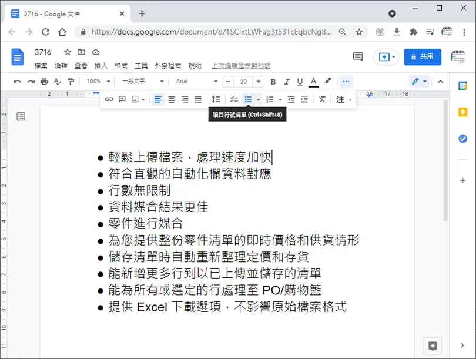Select the paint format roller icon
Viewport: 476px width, 359px height.
[x=71, y=81]
